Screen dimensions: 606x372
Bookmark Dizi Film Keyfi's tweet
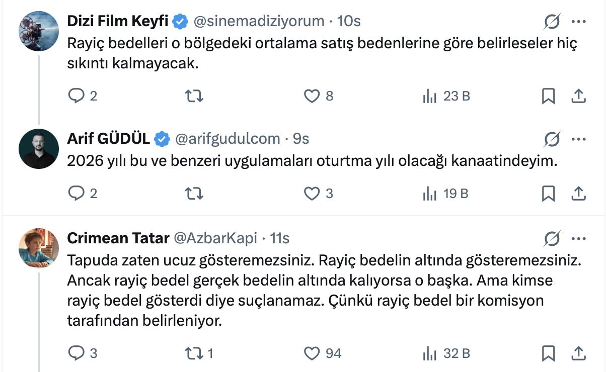(x=548, y=96)
